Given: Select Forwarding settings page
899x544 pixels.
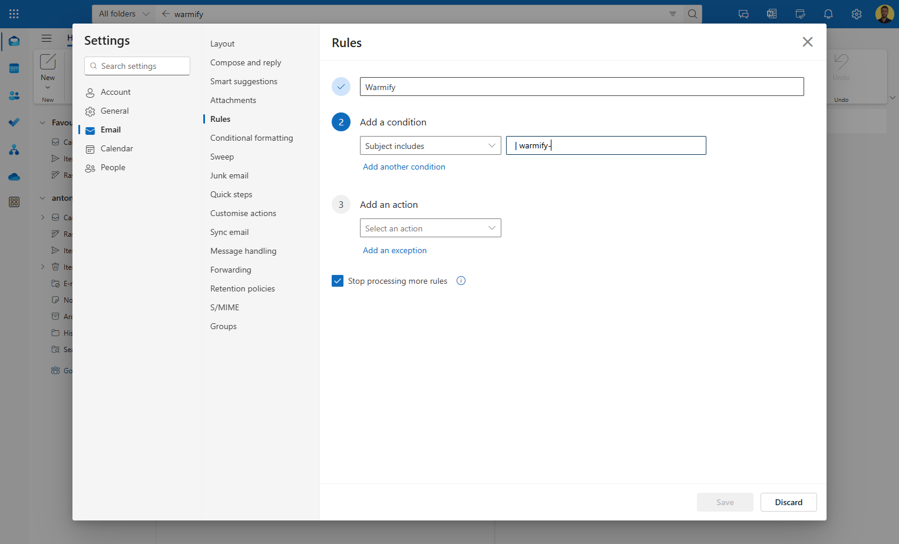Looking at the screenshot, I should [230, 270].
